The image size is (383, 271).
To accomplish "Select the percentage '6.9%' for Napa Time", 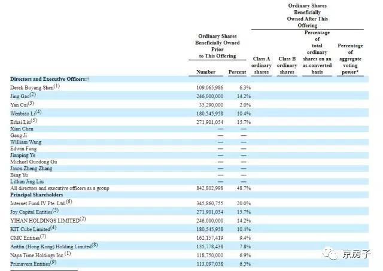I will [x=245, y=255].
